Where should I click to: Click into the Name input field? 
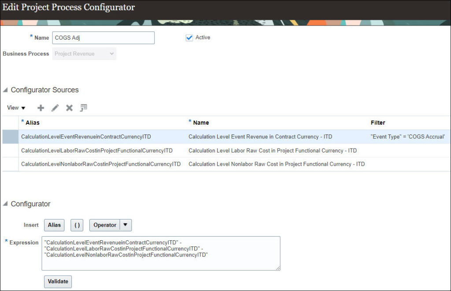pyautogui.click(x=103, y=38)
